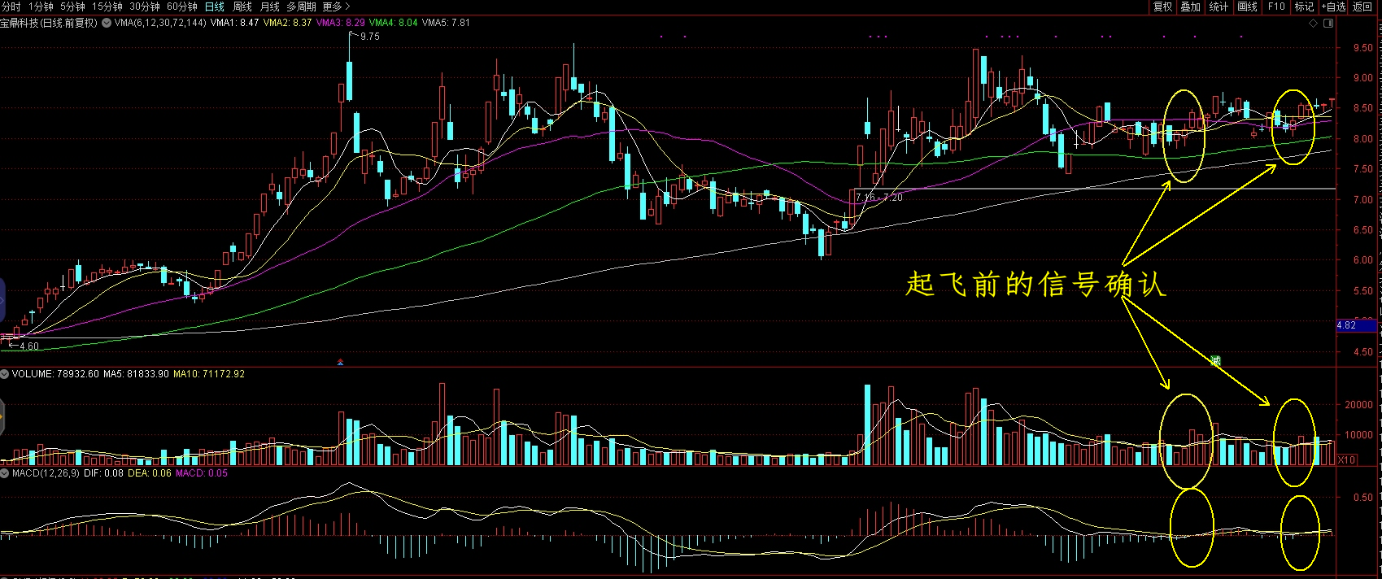Click the green VMA4: 8.04 value
This screenshot has width=1382, height=579.
(393, 23)
